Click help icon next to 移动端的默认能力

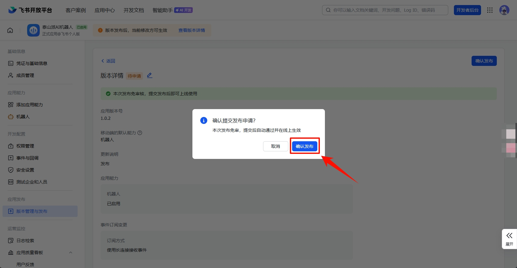140,133
